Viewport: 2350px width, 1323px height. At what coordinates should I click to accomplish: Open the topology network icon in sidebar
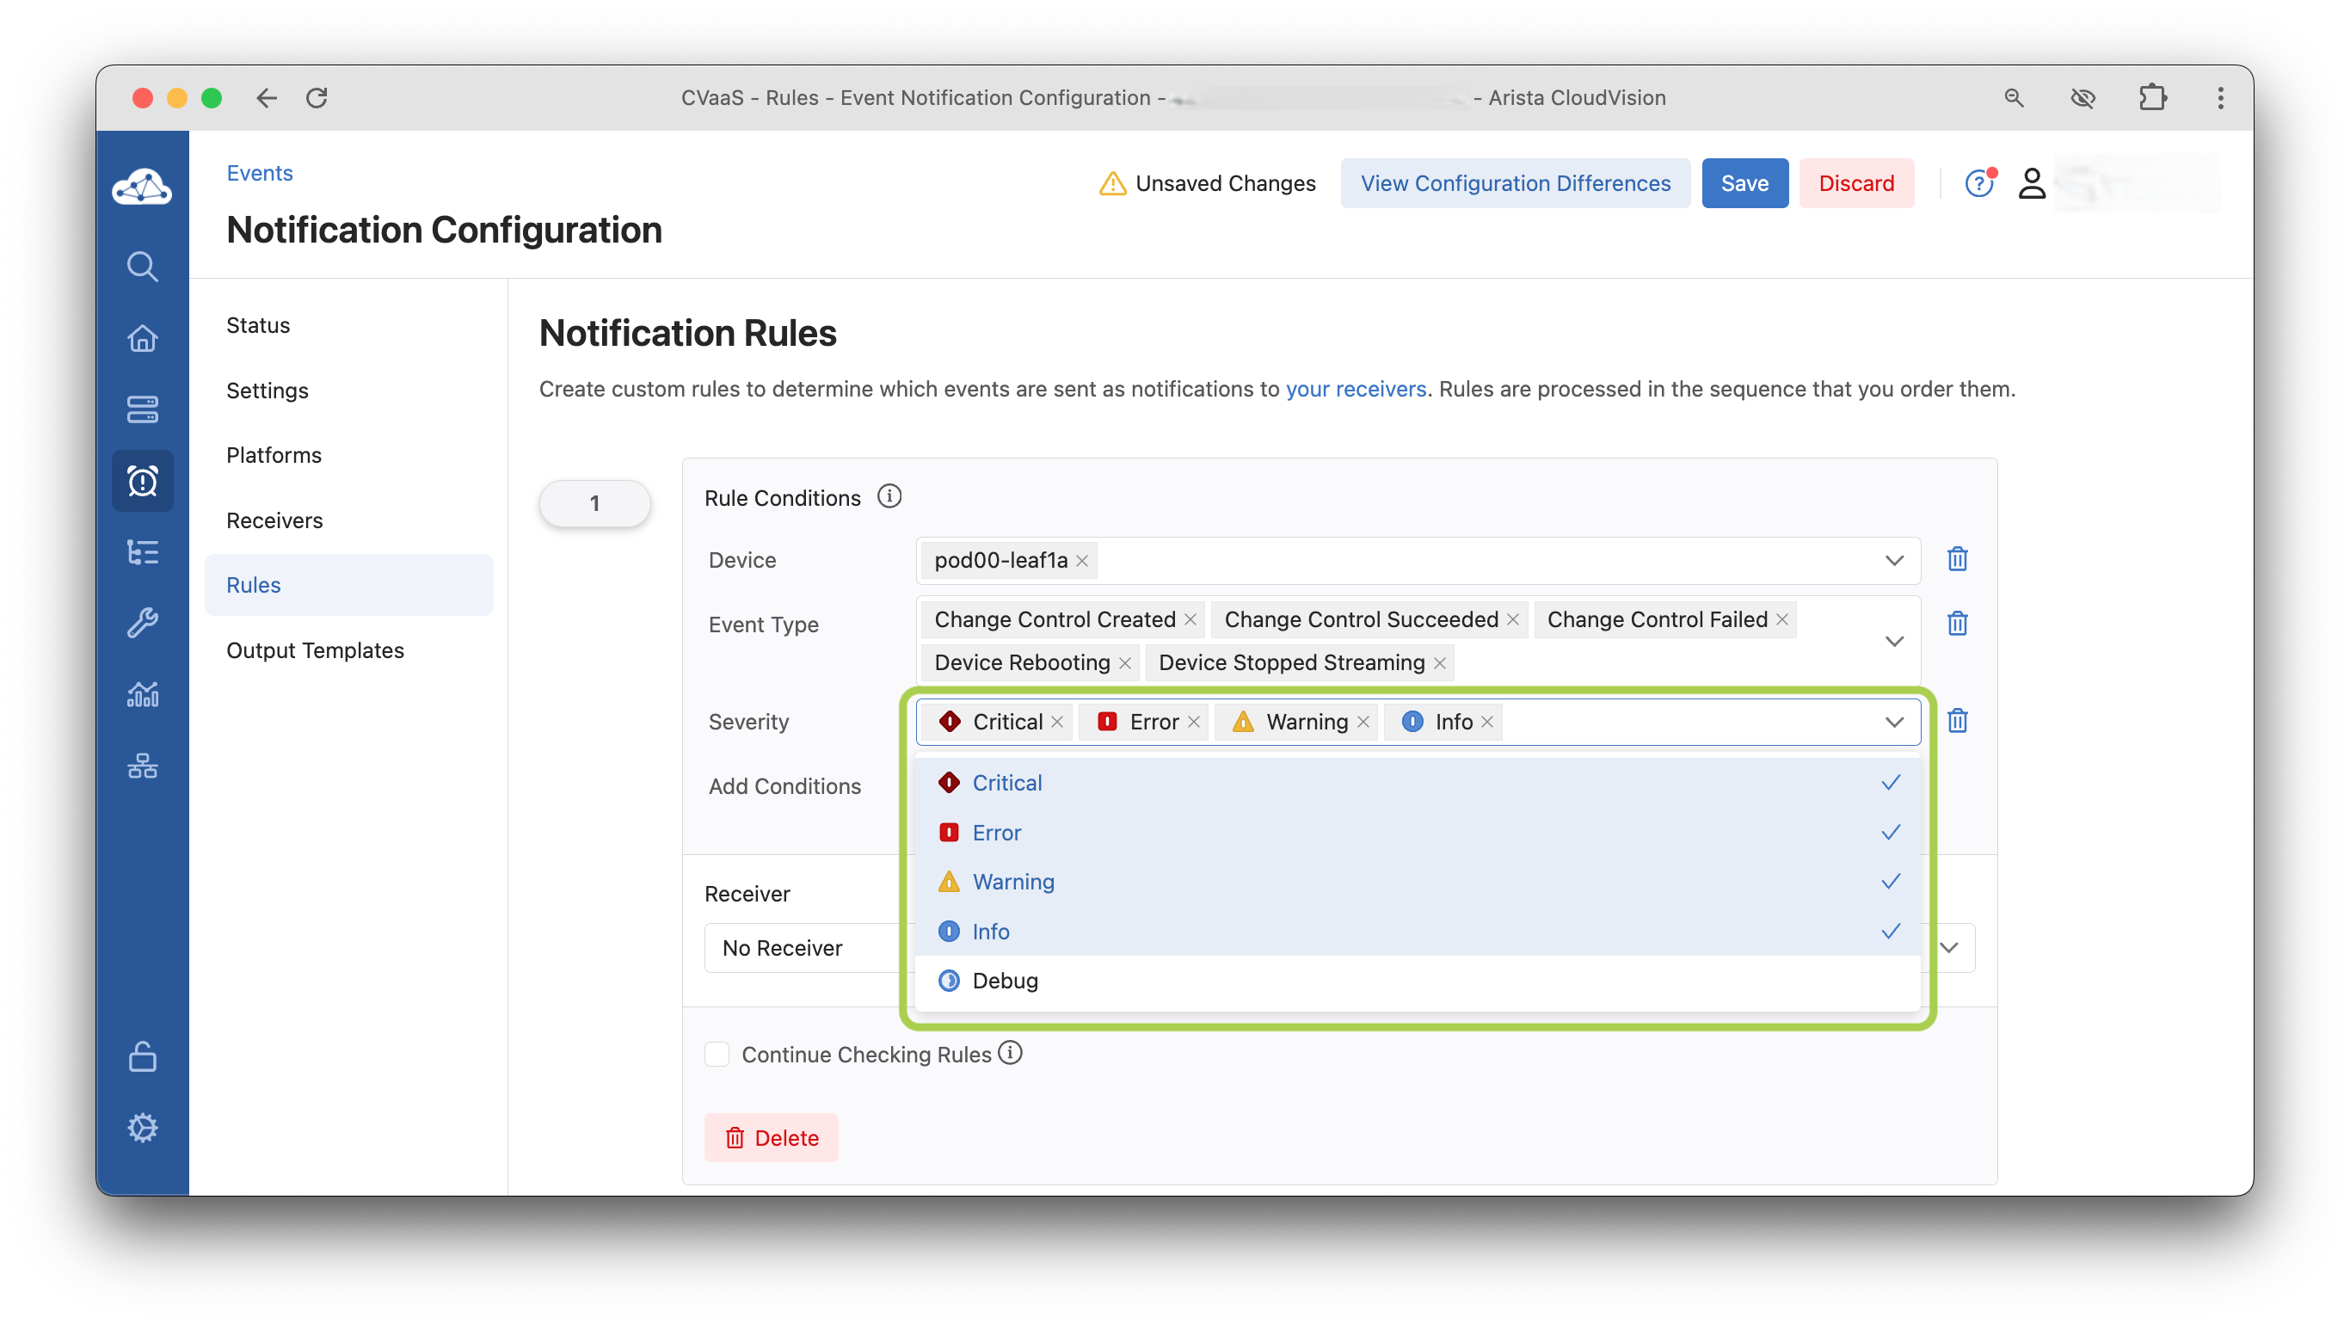coord(142,766)
